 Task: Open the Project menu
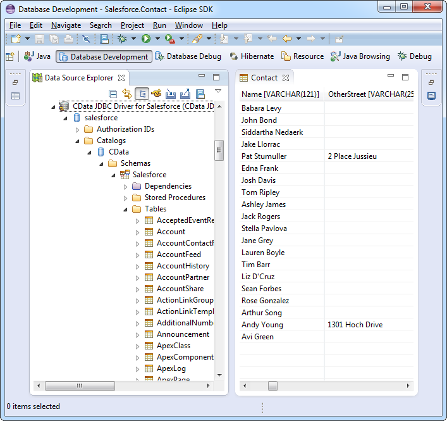click(132, 25)
